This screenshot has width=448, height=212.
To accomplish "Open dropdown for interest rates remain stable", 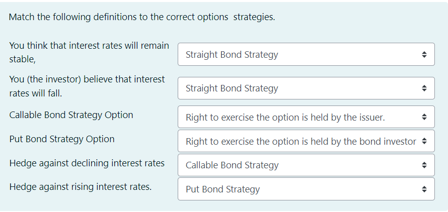I will [x=306, y=54].
